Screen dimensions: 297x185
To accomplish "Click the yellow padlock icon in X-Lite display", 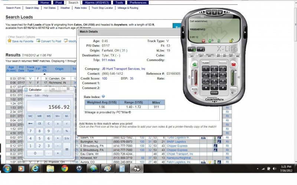I will [x=231, y=41].
